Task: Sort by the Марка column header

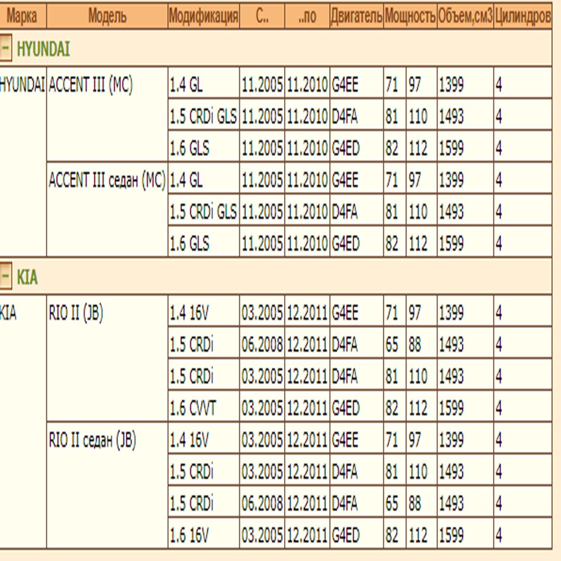Action: coord(22,16)
